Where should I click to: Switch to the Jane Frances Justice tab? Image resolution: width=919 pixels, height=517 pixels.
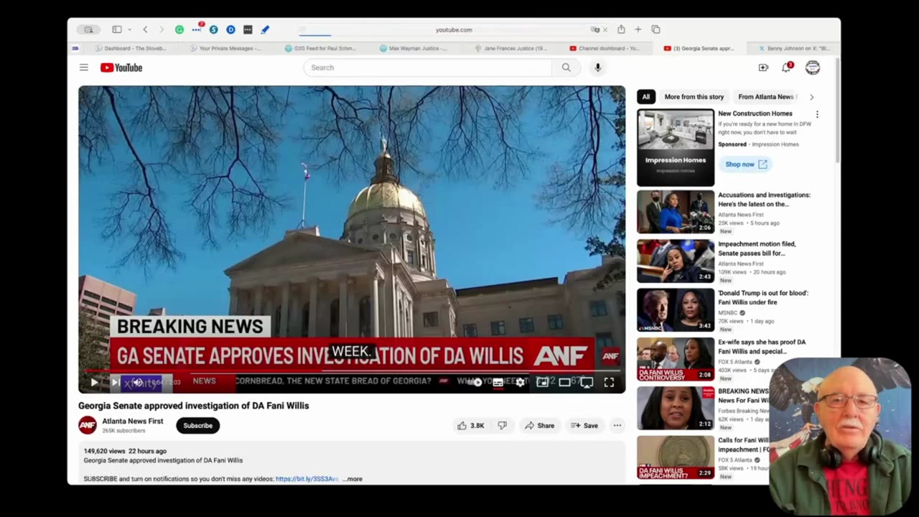pyautogui.click(x=510, y=48)
